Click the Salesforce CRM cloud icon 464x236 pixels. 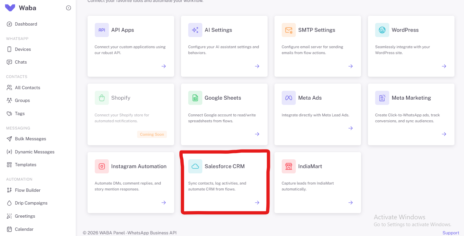[195, 166]
